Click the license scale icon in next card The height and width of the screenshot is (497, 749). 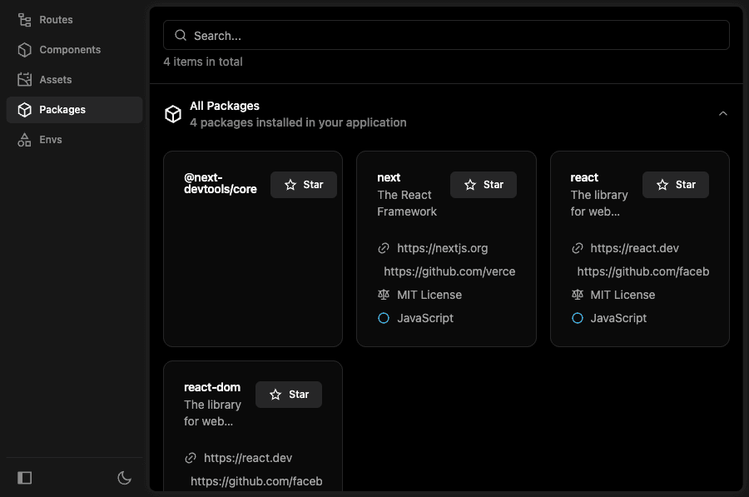pyautogui.click(x=384, y=295)
